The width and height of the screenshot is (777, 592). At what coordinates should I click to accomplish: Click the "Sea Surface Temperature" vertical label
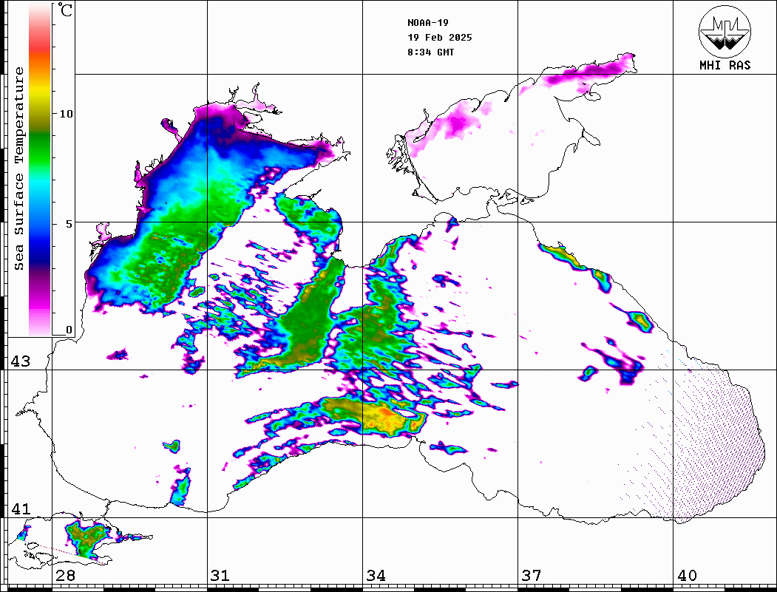click(x=18, y=169)
